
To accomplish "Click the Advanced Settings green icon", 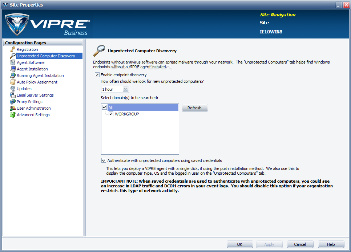I will click(13, 115).
